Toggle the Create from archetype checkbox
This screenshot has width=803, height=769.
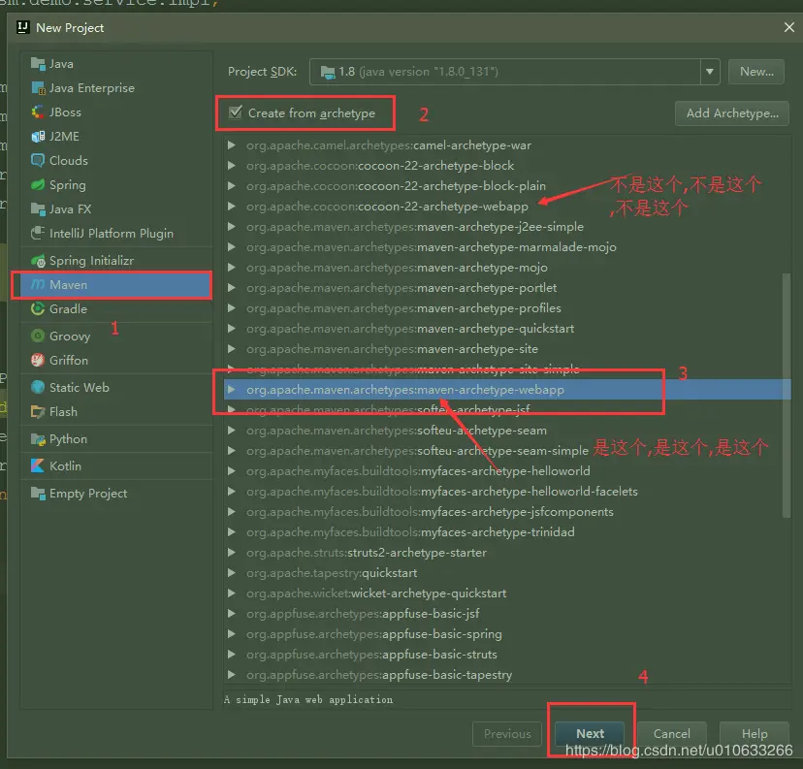(x=236, y=112)
